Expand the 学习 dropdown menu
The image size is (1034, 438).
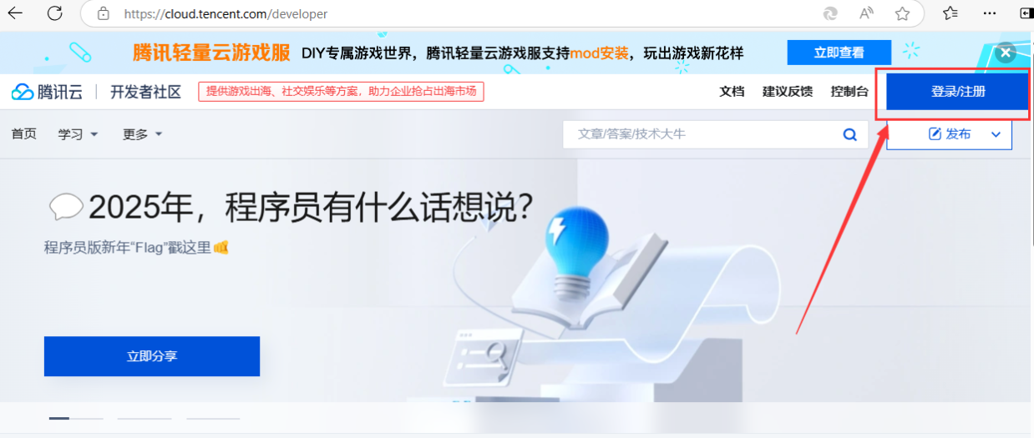(x=79, y=133)
